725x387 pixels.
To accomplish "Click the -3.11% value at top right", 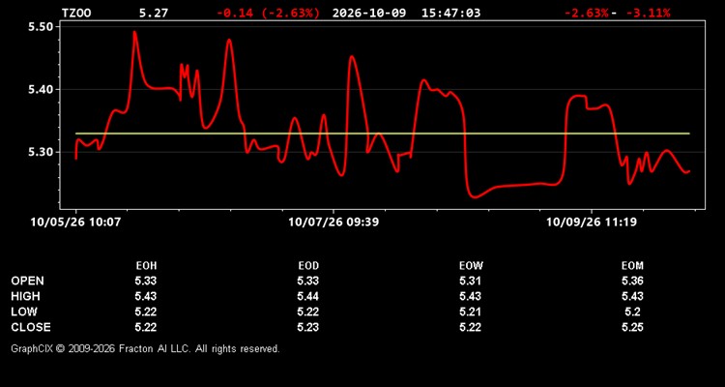I will (648, 13).
